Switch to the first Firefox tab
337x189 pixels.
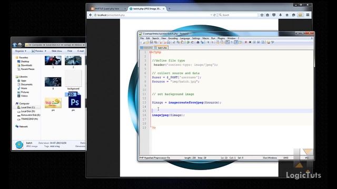[x=108, y=8]
